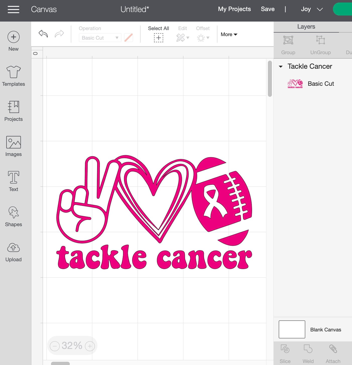The image size is (352, 365).
Task: Collapse the Tackle Cancer layer group
Action: 281,66
